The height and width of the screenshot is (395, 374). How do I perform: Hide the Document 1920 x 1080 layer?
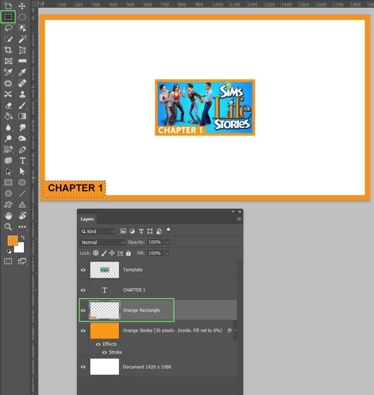pyautogui.click(x=83, y=367)
